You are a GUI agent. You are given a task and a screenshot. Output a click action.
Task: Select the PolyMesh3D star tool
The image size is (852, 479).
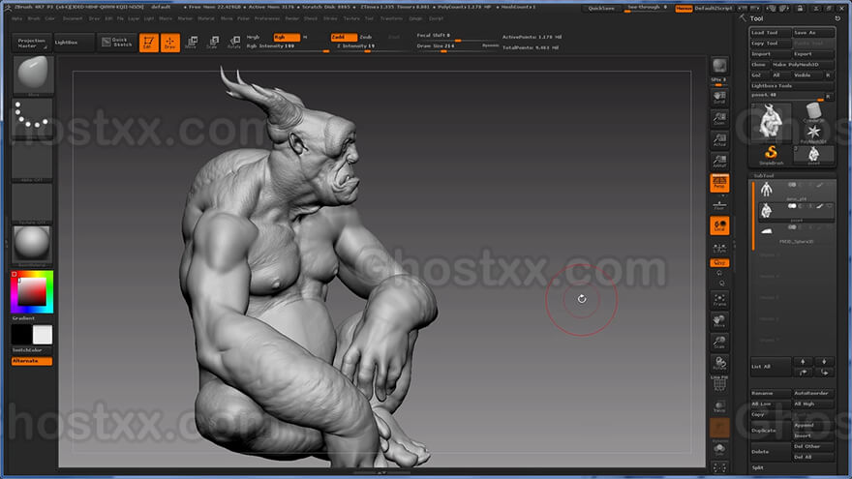point(813,134)
